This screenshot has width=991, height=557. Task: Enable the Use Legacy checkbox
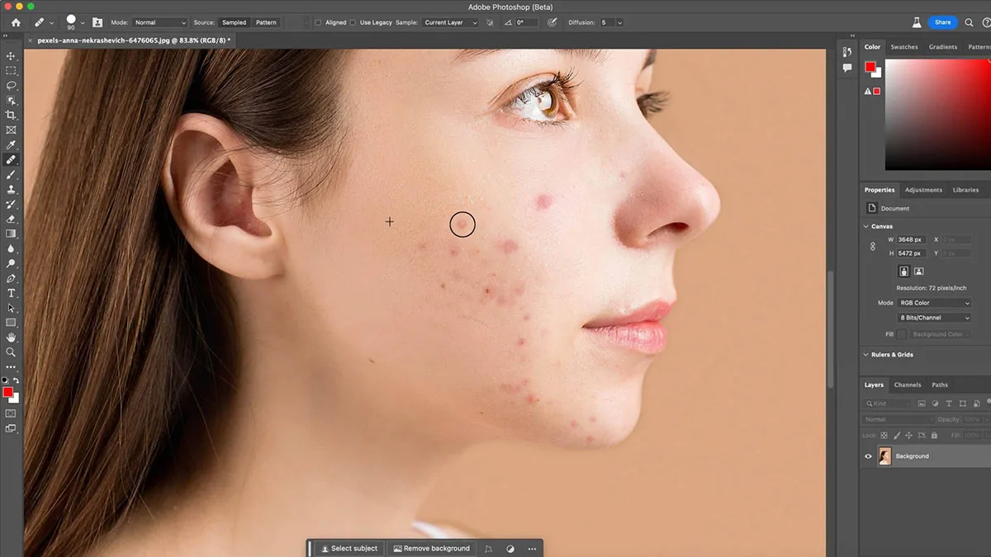click(353, 22)
